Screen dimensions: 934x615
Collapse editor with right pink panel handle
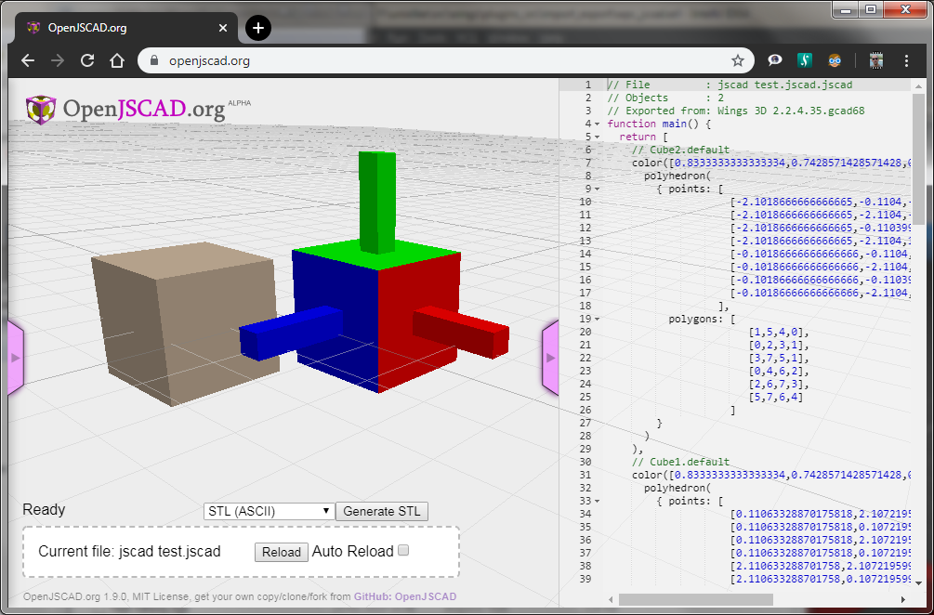(x=550, y=358)
